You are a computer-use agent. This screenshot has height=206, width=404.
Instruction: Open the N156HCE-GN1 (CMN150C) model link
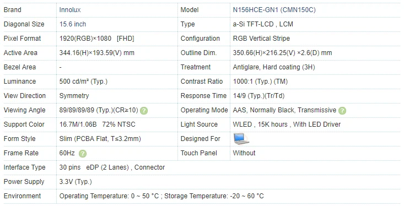point(274,10)
